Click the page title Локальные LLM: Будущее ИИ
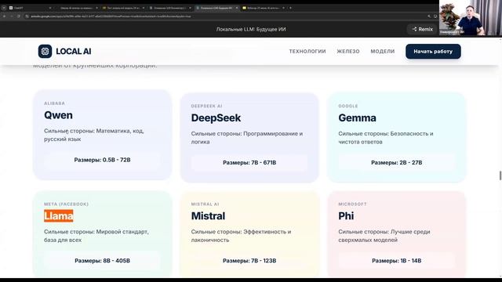Screen dimensions: 502x282 (x=251, y=29)
